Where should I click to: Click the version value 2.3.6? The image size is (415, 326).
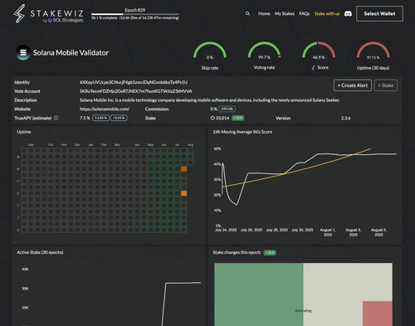[x=345, y=118]
